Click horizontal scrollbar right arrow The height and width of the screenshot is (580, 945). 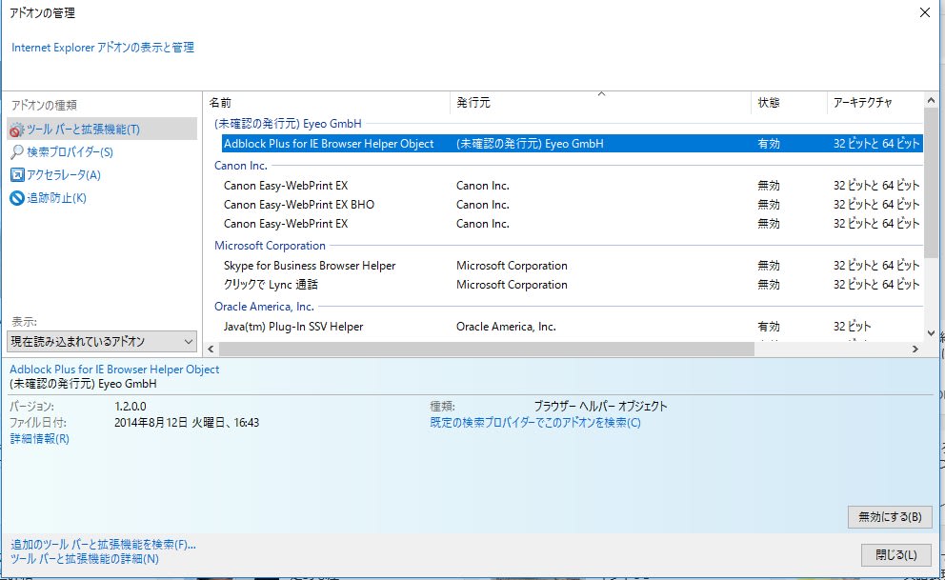pyautogui.click(x=915, y=349)
